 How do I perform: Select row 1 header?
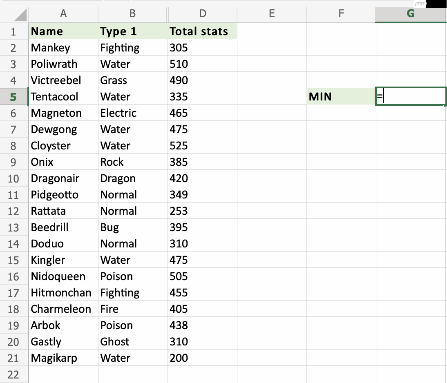pyautogui.click(x=13, y=31)
